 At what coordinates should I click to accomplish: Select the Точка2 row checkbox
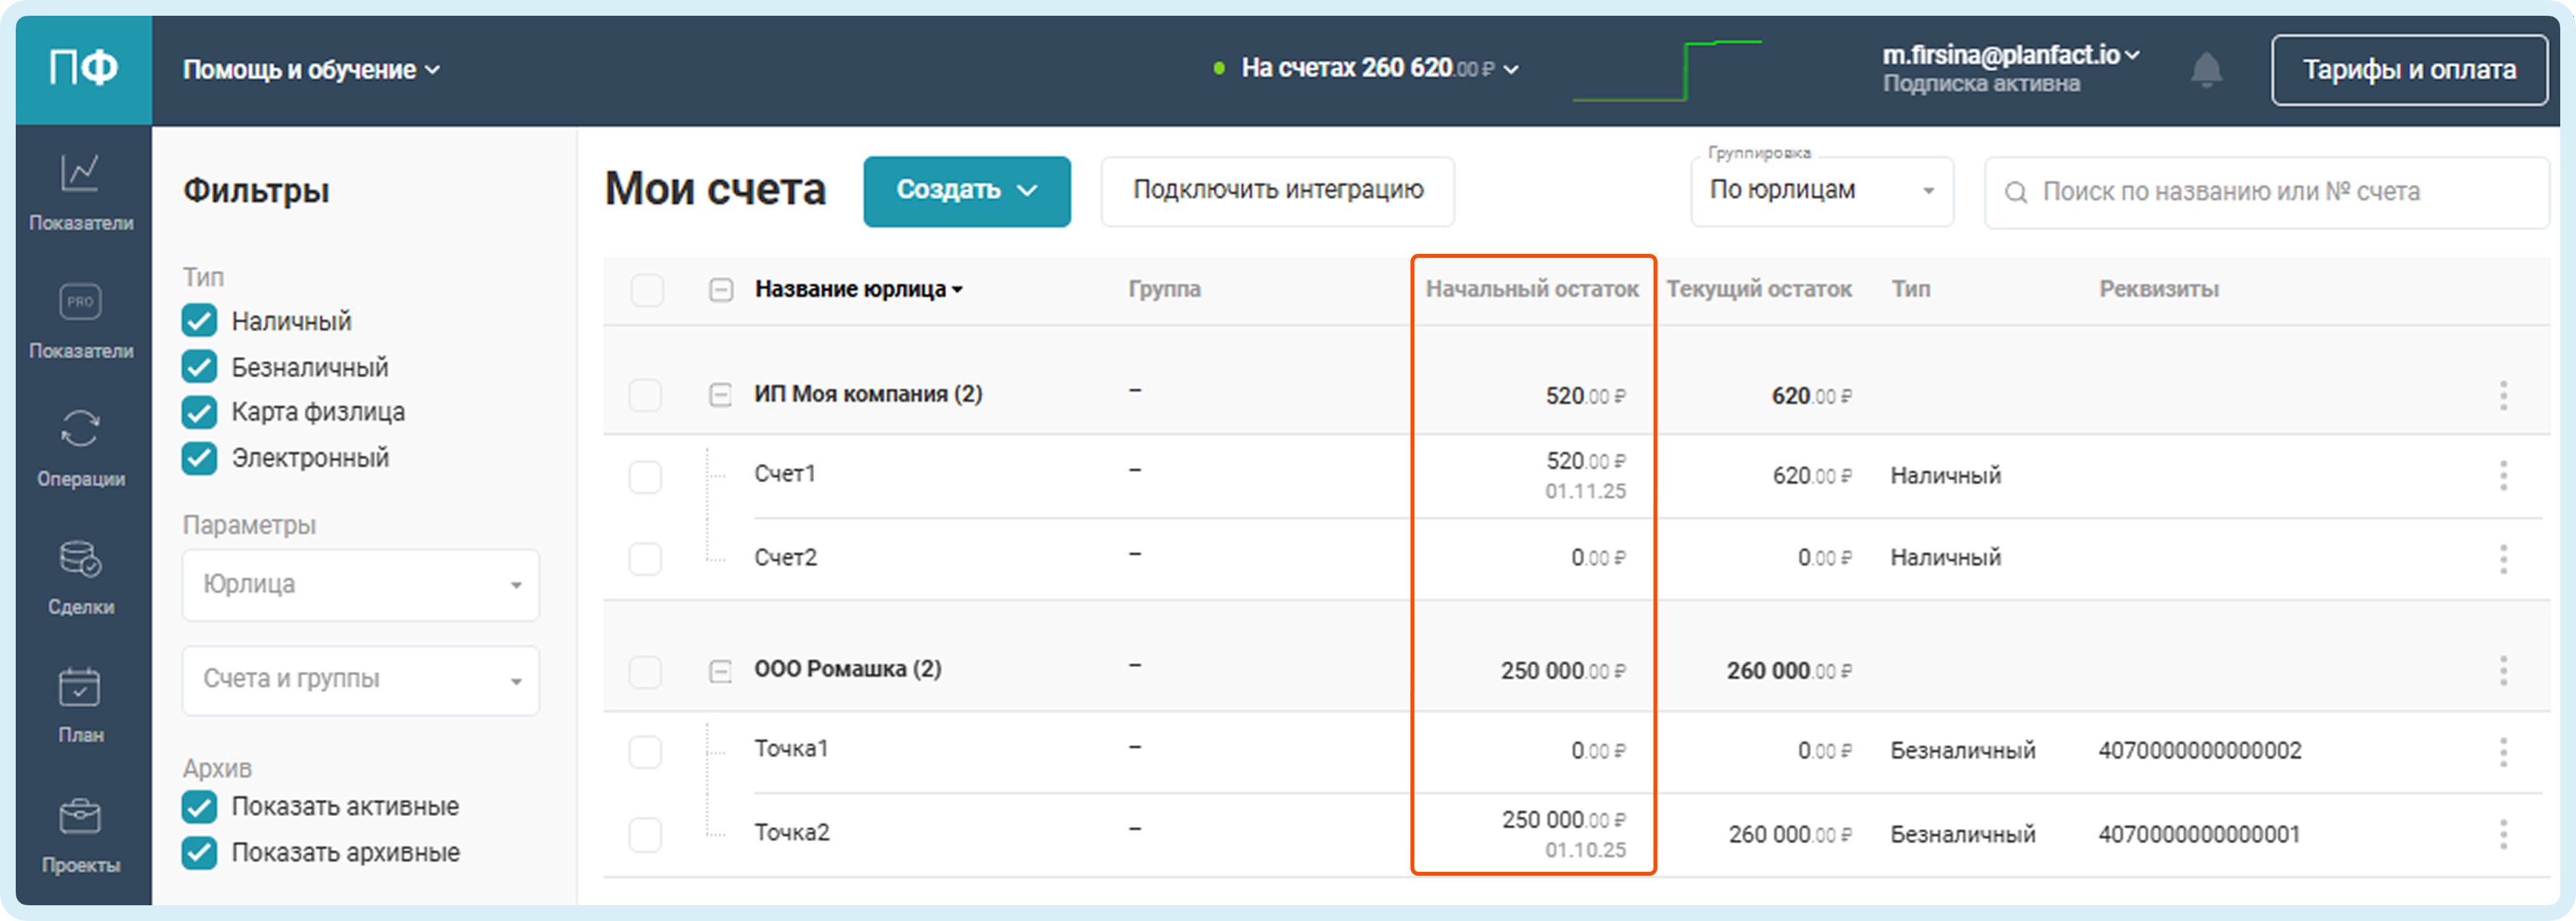(x=645, y=834)
